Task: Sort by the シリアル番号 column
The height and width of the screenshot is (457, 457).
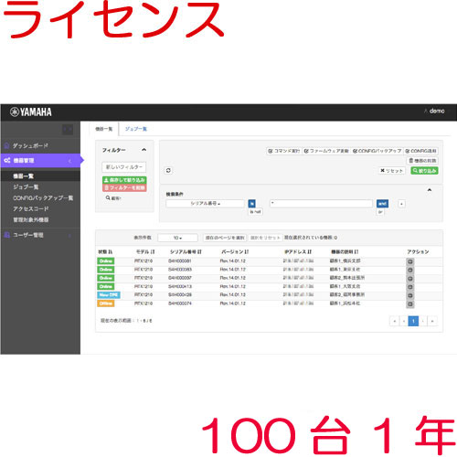Action: tap(186, 251)
